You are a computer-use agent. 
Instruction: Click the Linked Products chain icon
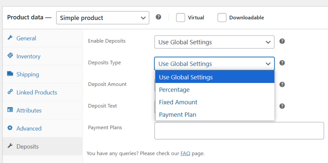10,92
